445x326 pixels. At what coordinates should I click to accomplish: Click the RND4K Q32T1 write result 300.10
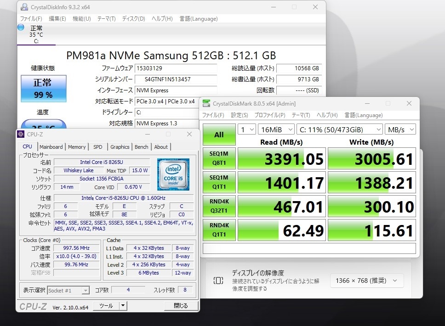pos(372,206)
